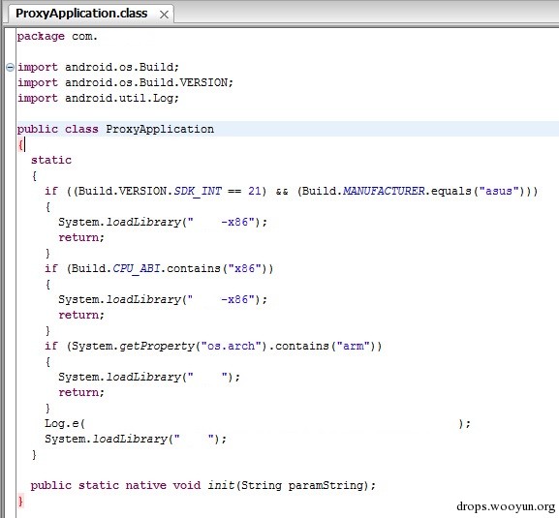Click the package keyword line
The image size is (559, 518).
pos(57,36)
